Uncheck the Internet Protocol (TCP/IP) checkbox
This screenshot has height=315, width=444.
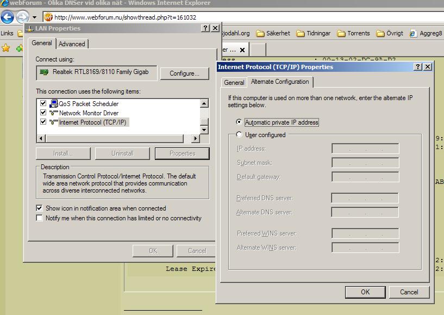click(43, 122)
